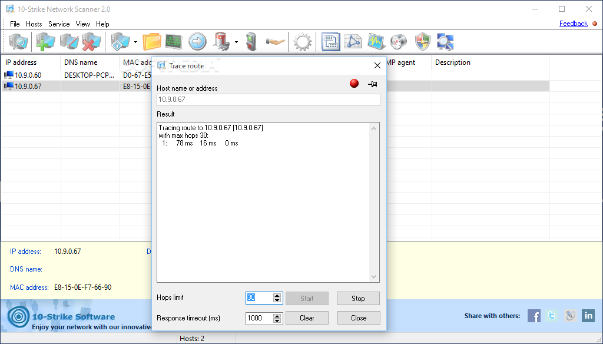Open the Service menu
The width and height of the screenshot is (603, 344).
pos(59,24)
